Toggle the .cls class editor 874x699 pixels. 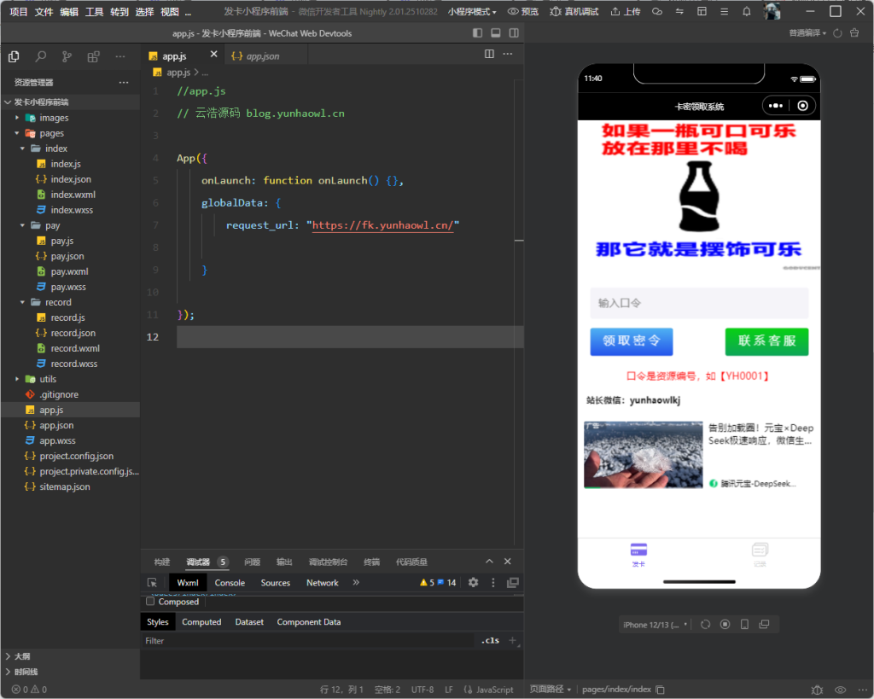coord(490,641)
